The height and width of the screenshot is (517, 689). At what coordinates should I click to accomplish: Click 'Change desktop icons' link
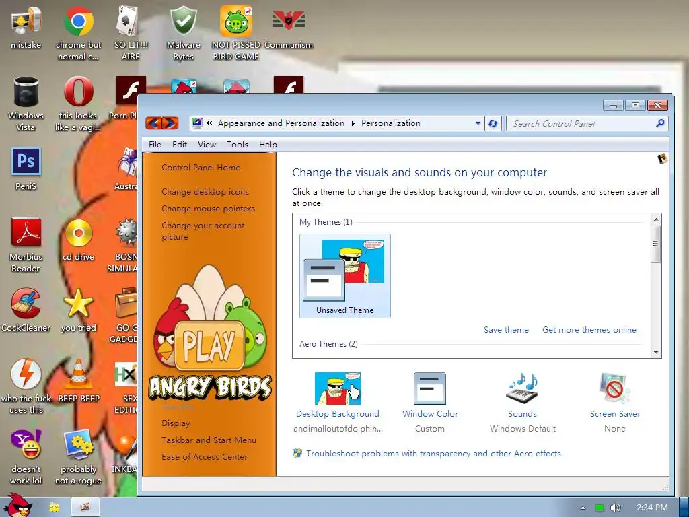coord(205,192)
